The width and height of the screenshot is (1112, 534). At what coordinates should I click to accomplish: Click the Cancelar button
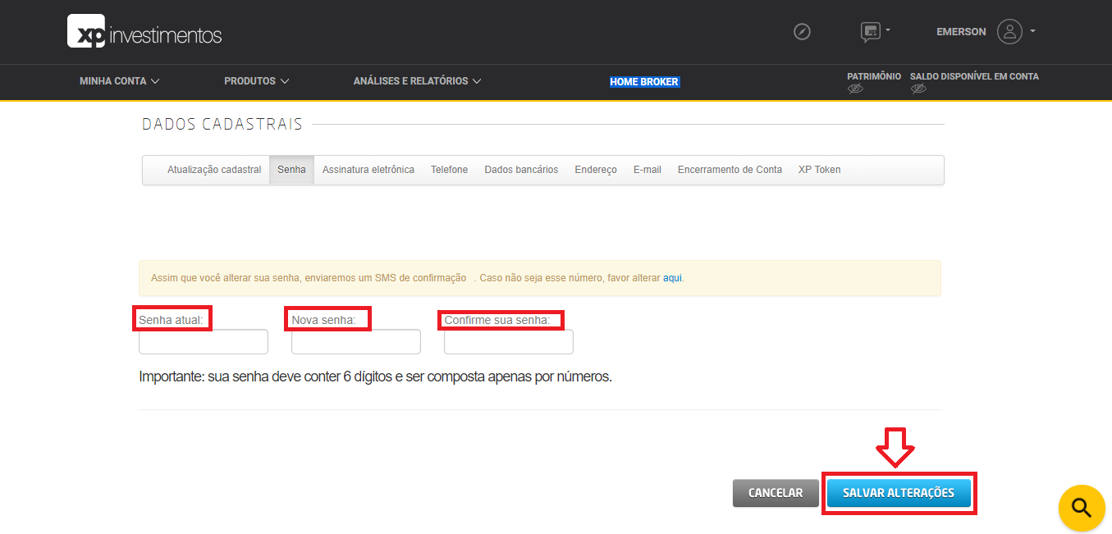point(776,493)
